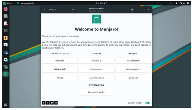Click Manjaro Hello in the top panel
This screenshot has height=110, width=192.
coord(25,3)
